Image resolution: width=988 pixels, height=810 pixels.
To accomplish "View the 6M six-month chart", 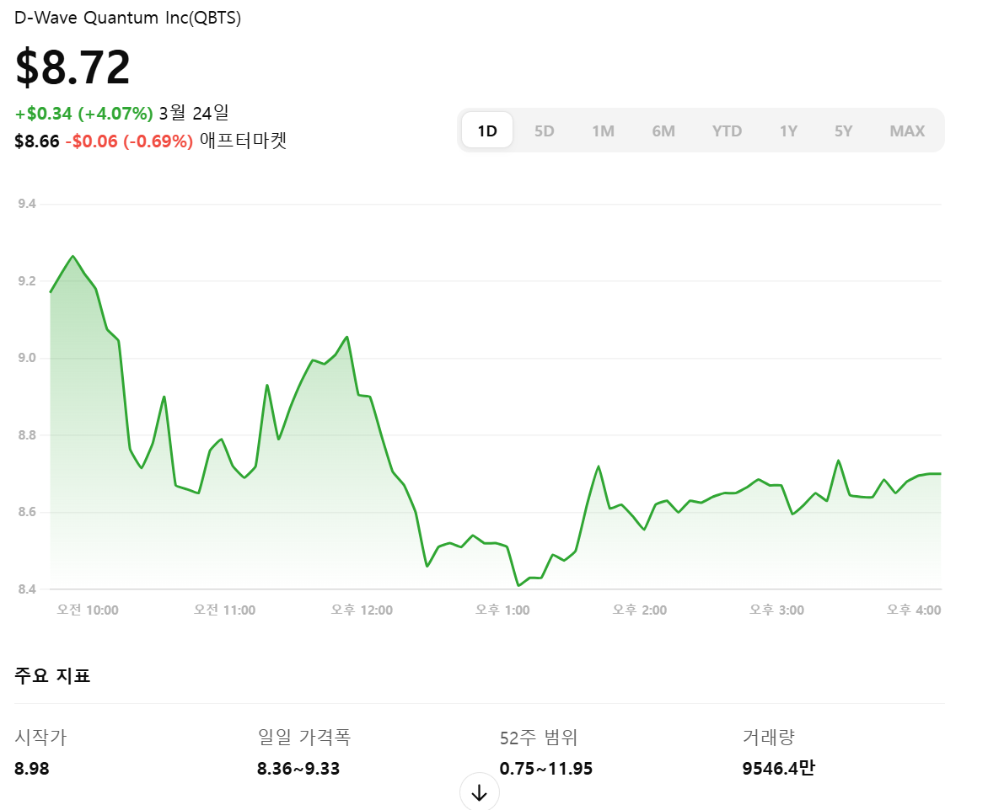I will (x=663, y=131).
